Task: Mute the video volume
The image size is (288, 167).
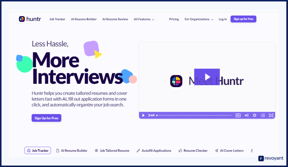Action: [x=247, y=115]
